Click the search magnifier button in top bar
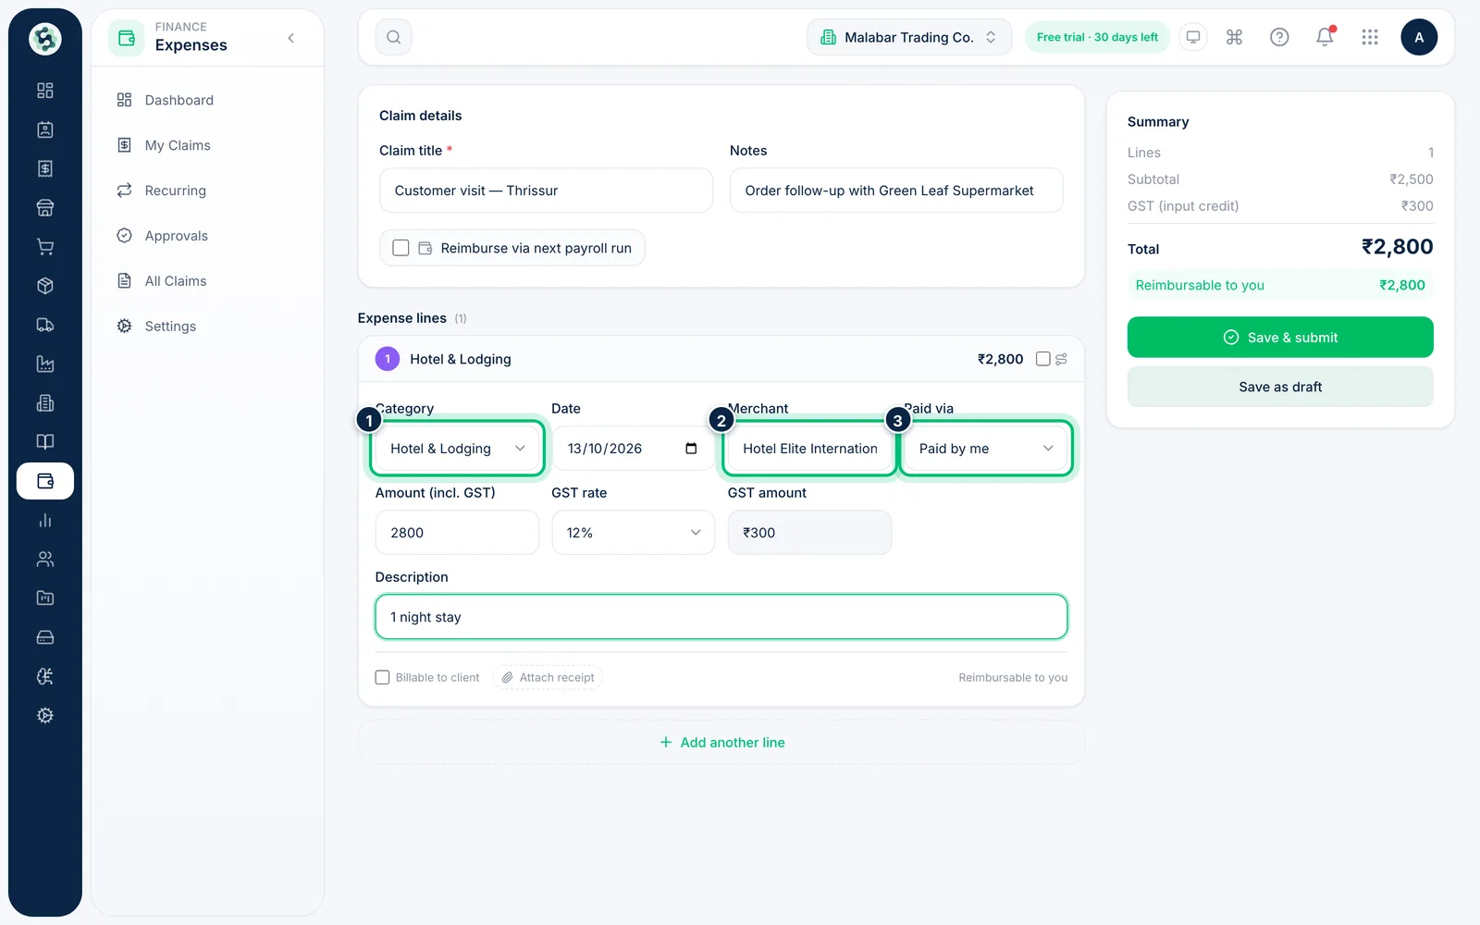 tap(393, 37)
